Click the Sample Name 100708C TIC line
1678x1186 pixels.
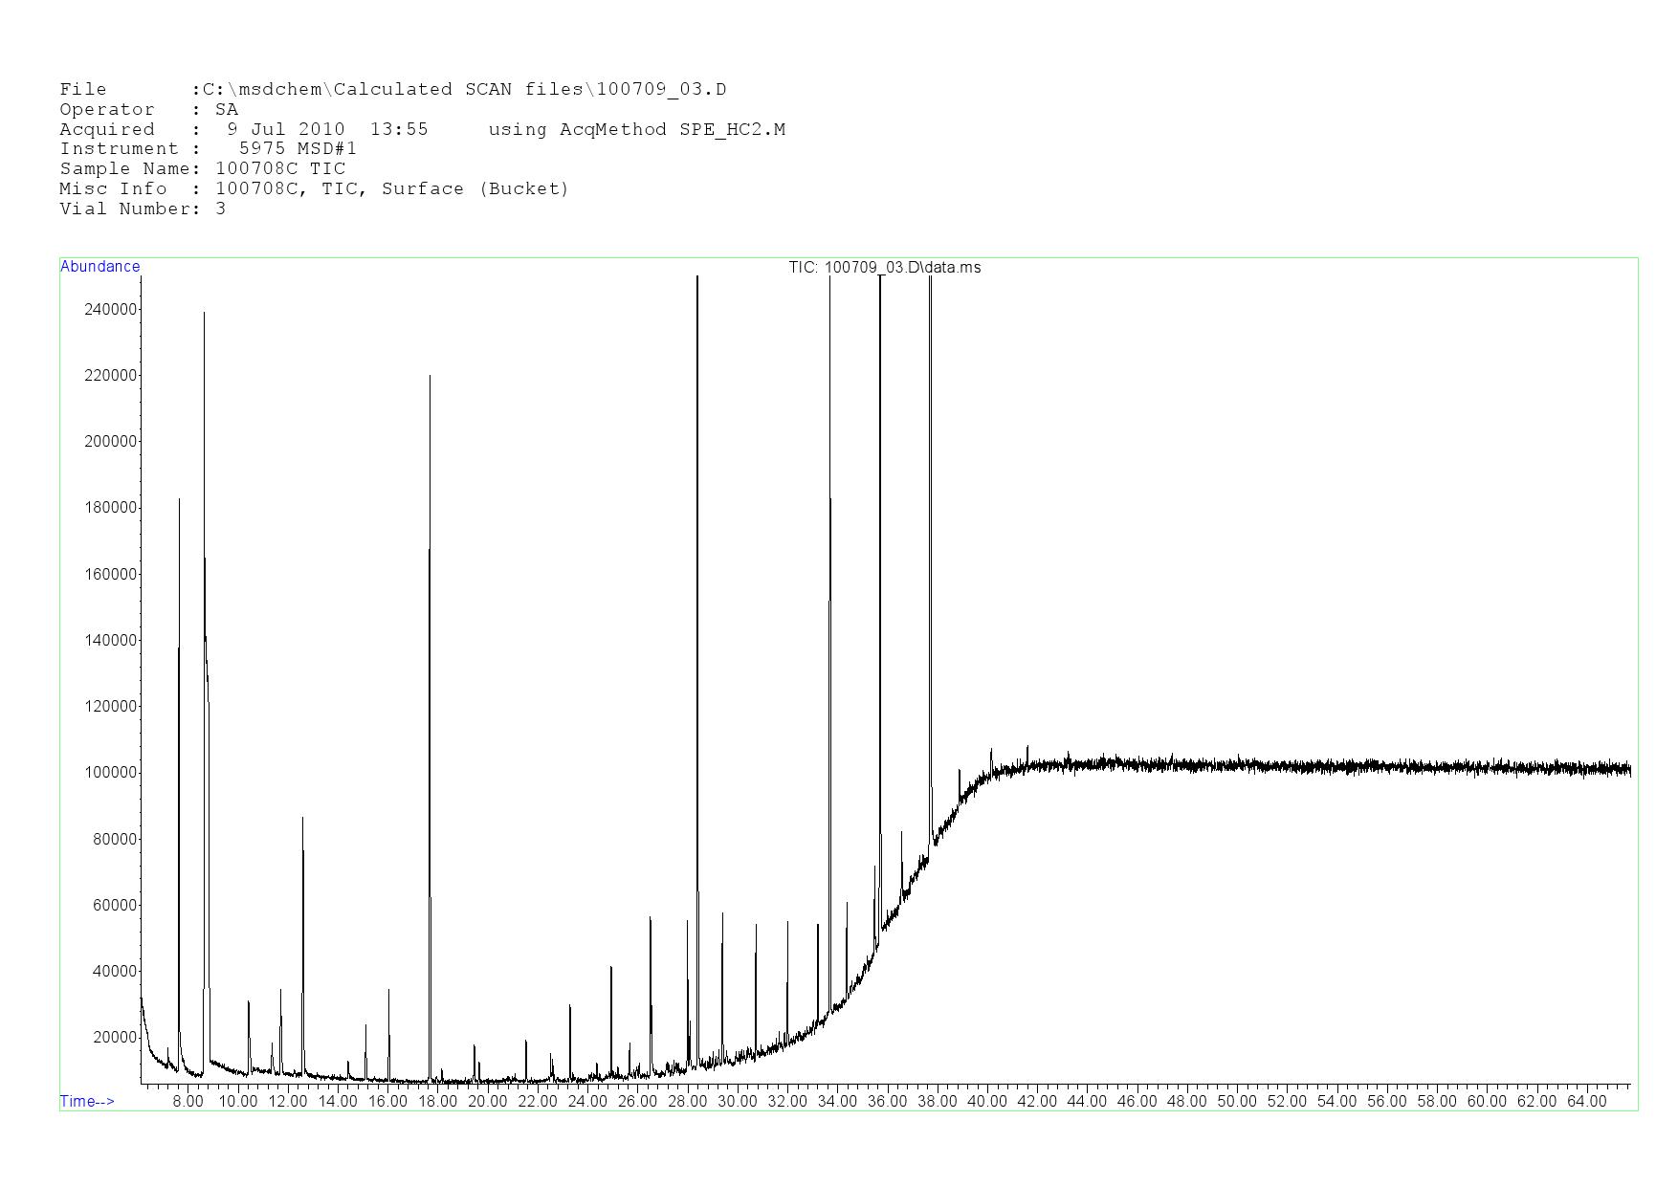(x=202, y=169)
